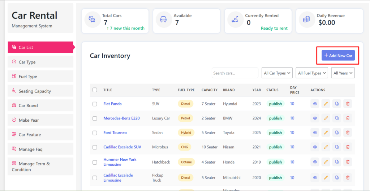Click the Daily Revenue coins icon
The width and height of the screenshot is (370, 191).
pyautogui.click(x=306, y=19)
